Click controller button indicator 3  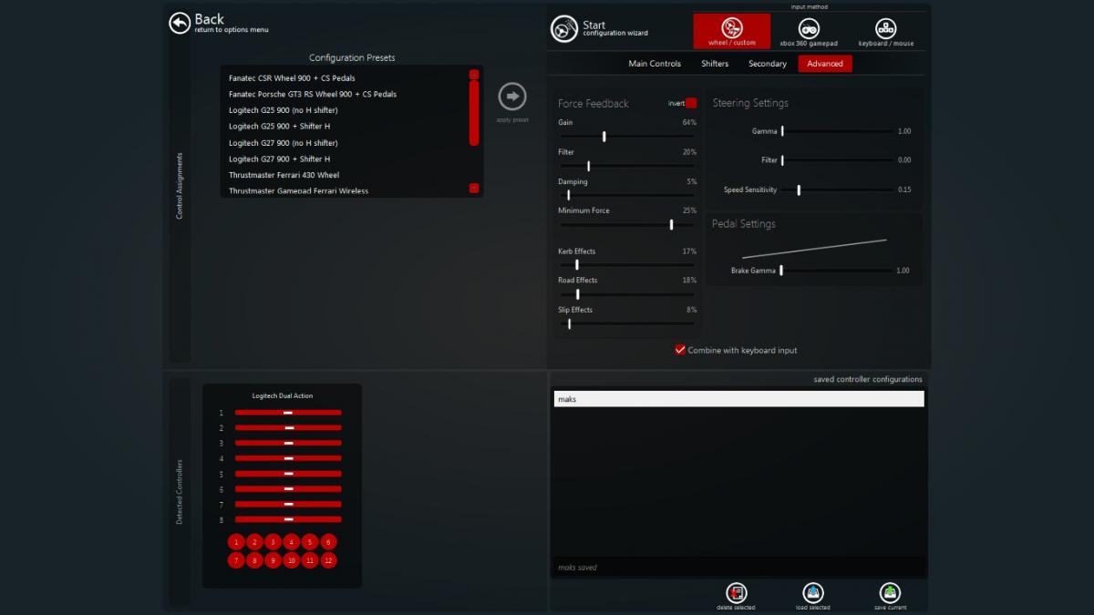pos(273,542)
